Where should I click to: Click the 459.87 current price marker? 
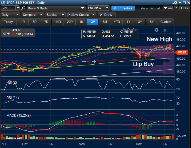pyautogui.click(x=182, y=53)
